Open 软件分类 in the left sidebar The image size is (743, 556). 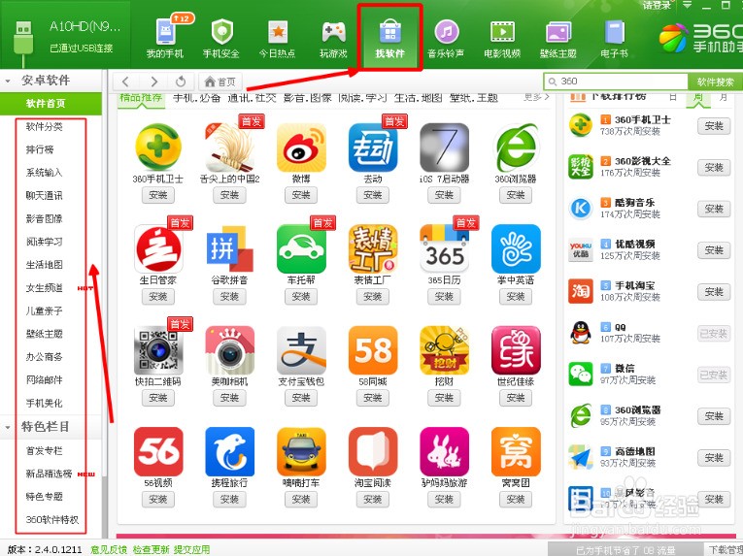coord(45,127)
